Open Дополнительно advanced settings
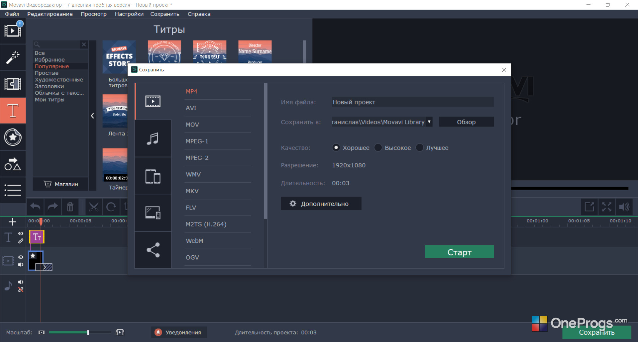Screen dimensions: 638x342 coord(321,204)
